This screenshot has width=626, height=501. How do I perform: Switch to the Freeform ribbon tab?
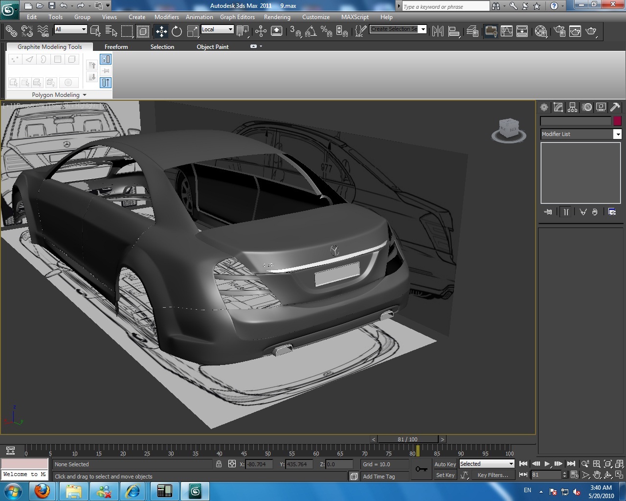116,47
